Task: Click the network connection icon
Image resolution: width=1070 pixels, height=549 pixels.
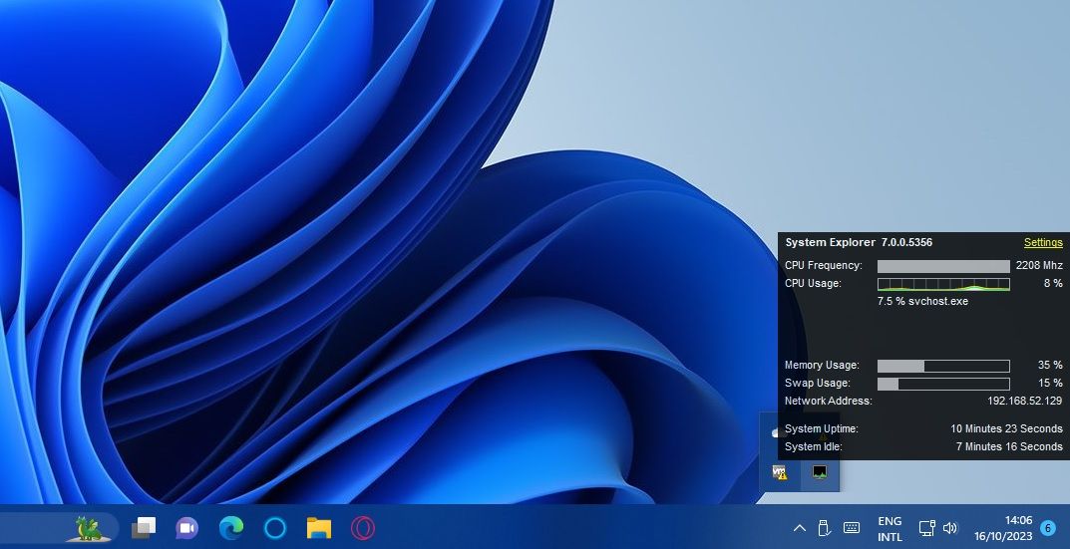Action: 926,527
